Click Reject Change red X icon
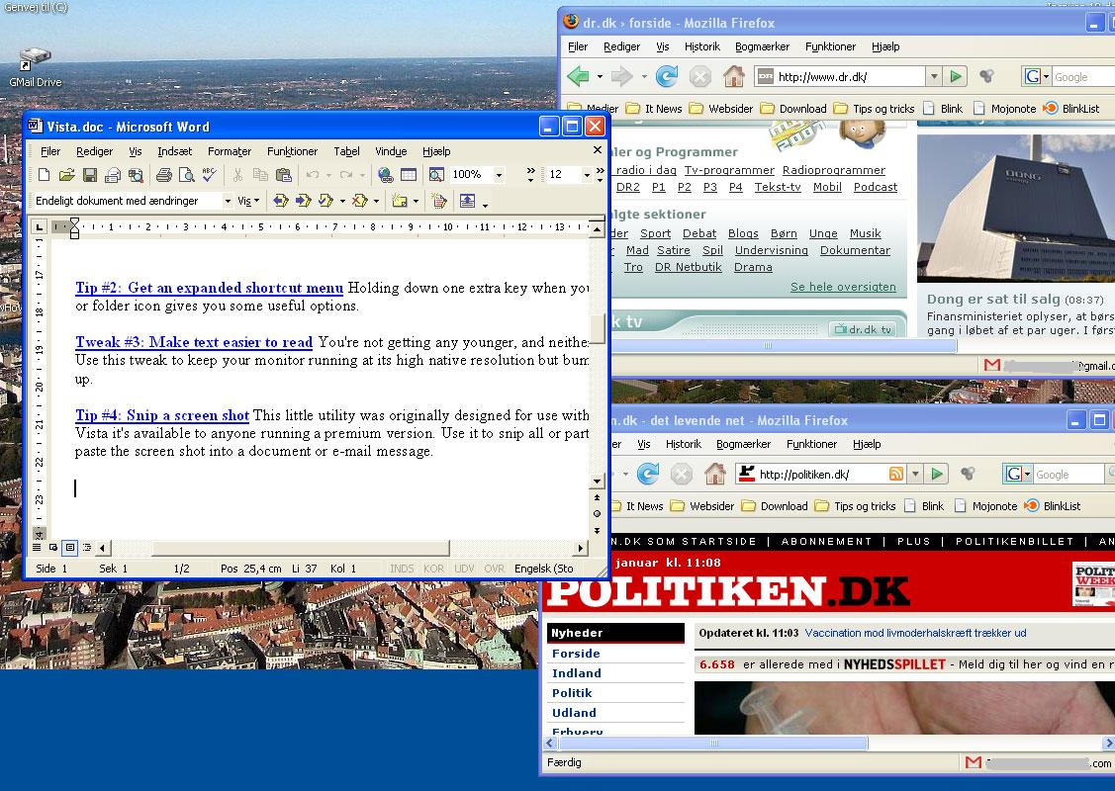1115x791 pixels. (x=360, y=201)
